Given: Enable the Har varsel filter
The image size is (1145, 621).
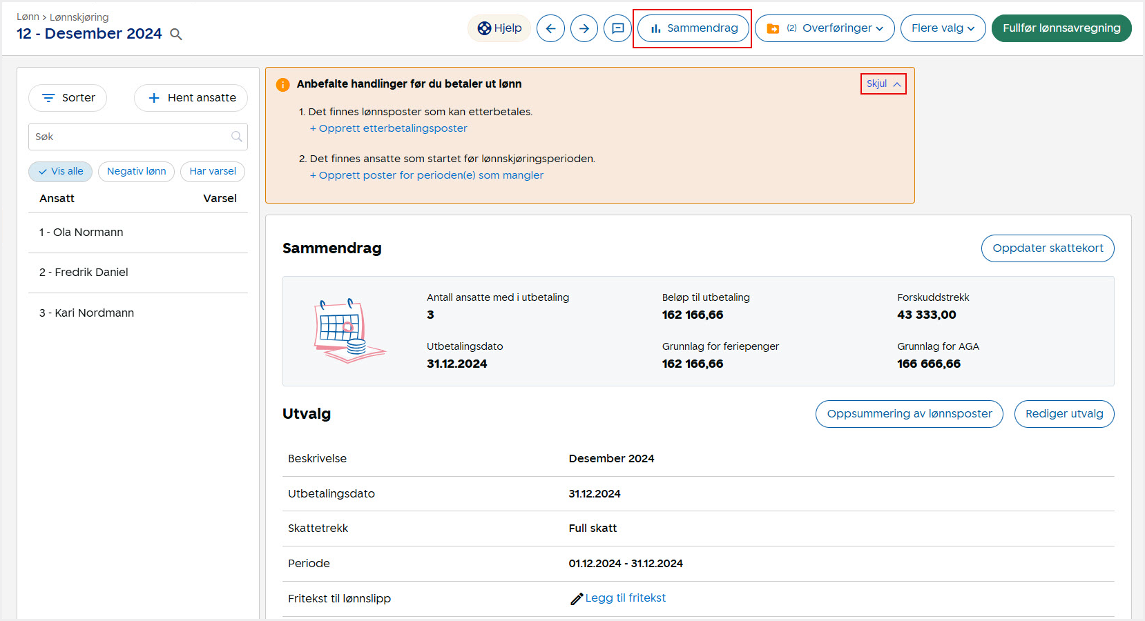Looking at the screenshot, I should point(213,172).
